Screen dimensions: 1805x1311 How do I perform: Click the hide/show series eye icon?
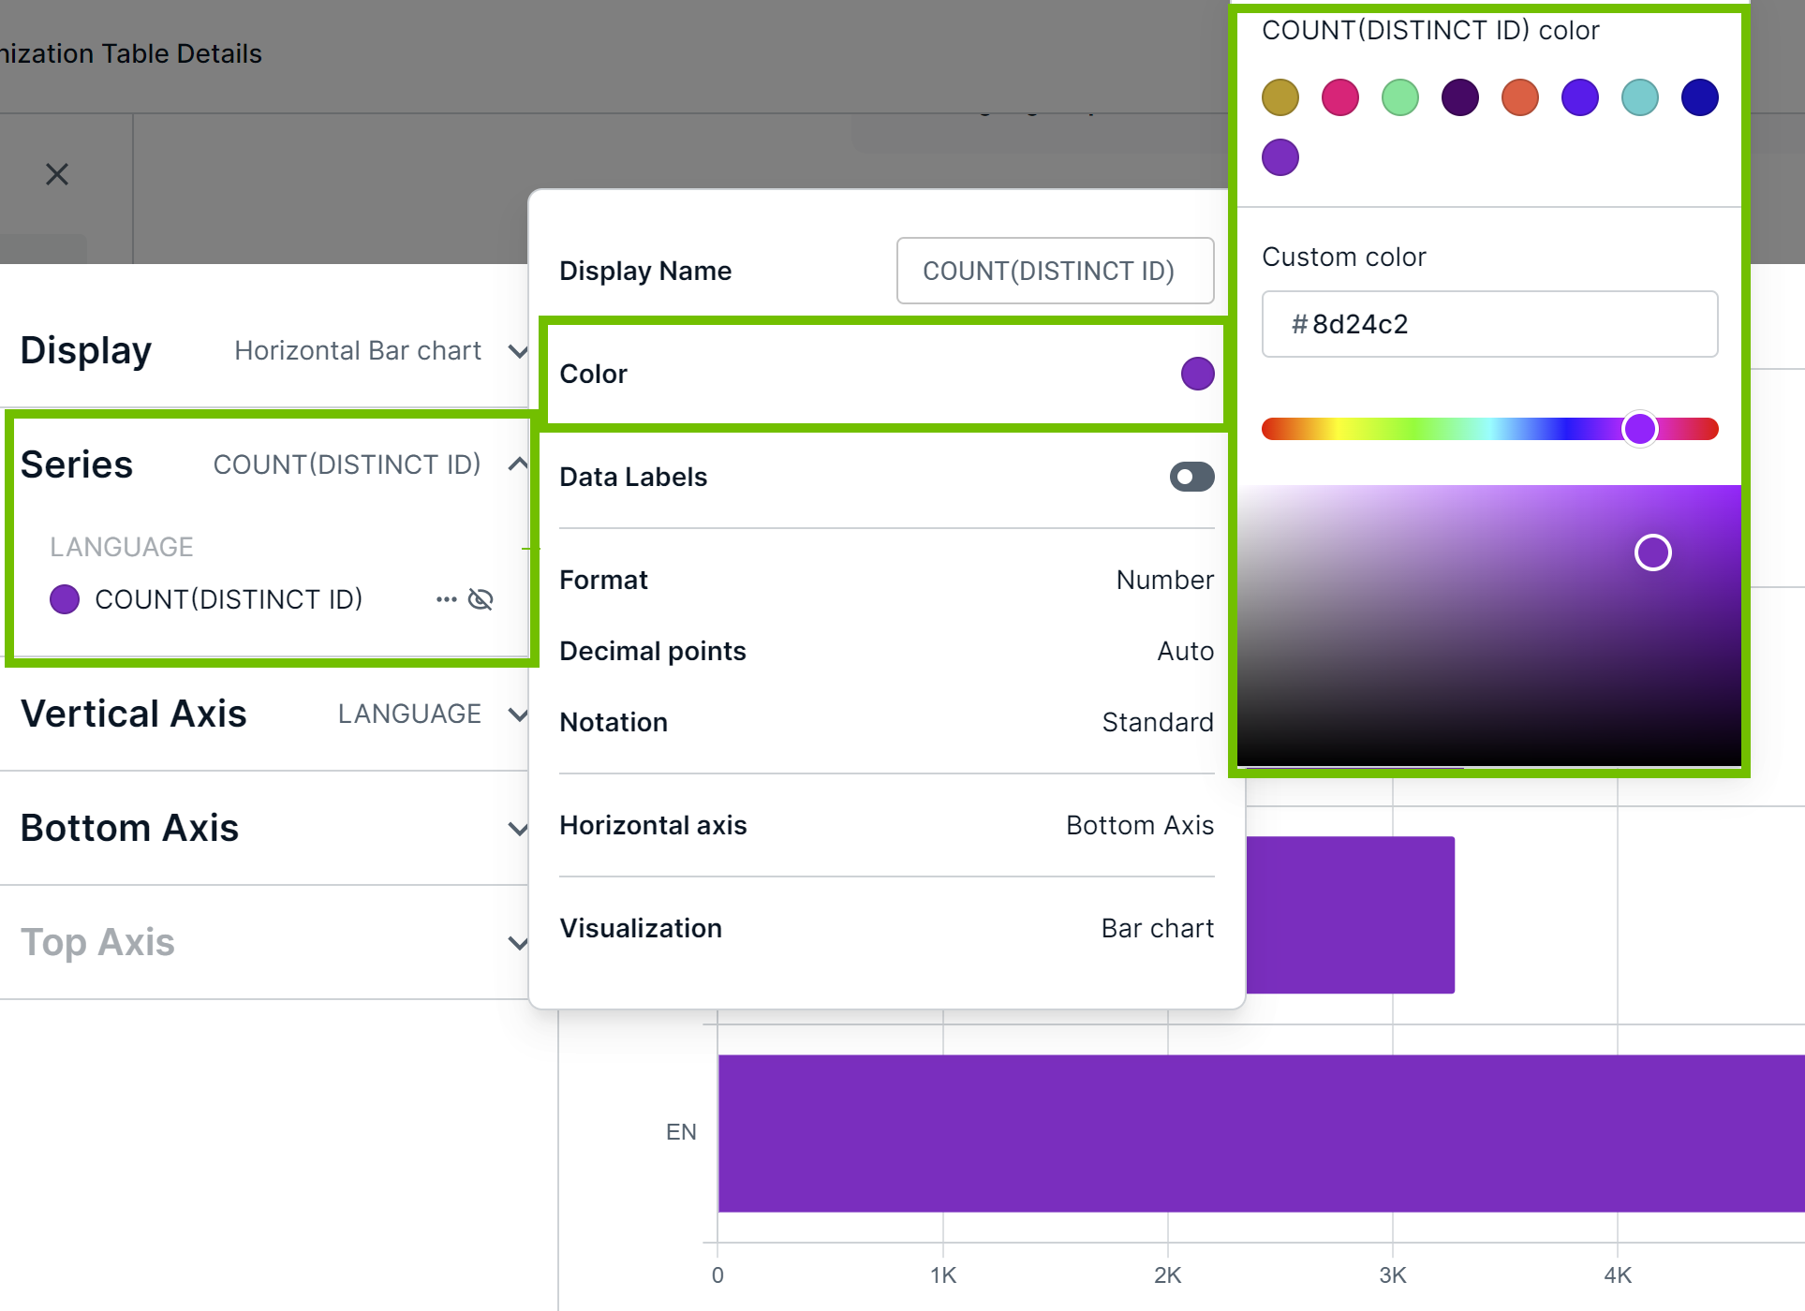(x=481, y=598)
